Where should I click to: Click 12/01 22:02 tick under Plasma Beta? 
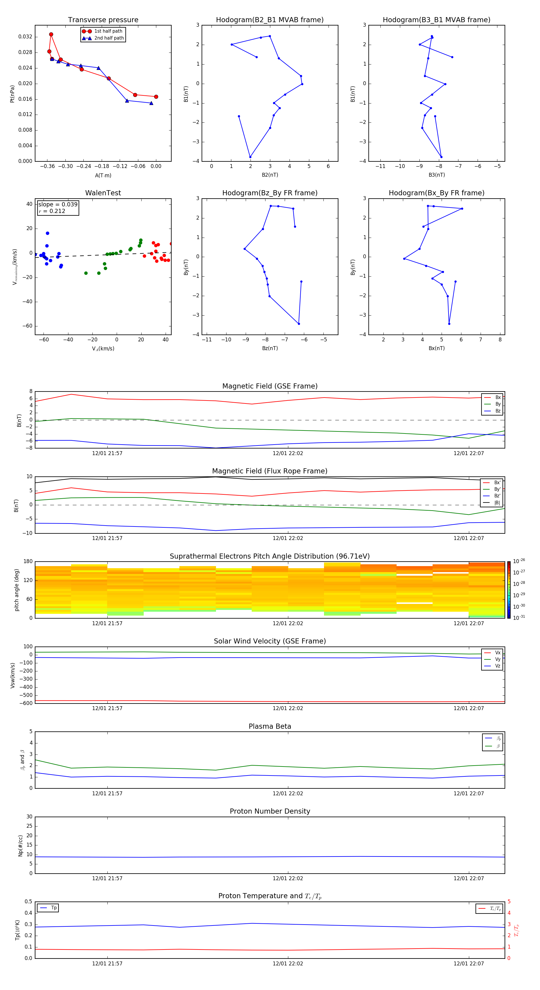pyautogui.click(x=288, y=793)
